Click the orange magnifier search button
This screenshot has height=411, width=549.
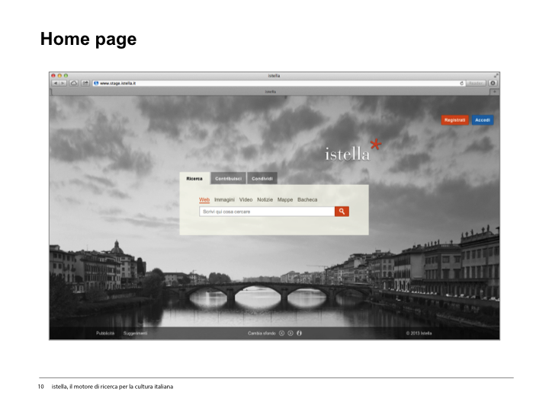click(342, 212)
